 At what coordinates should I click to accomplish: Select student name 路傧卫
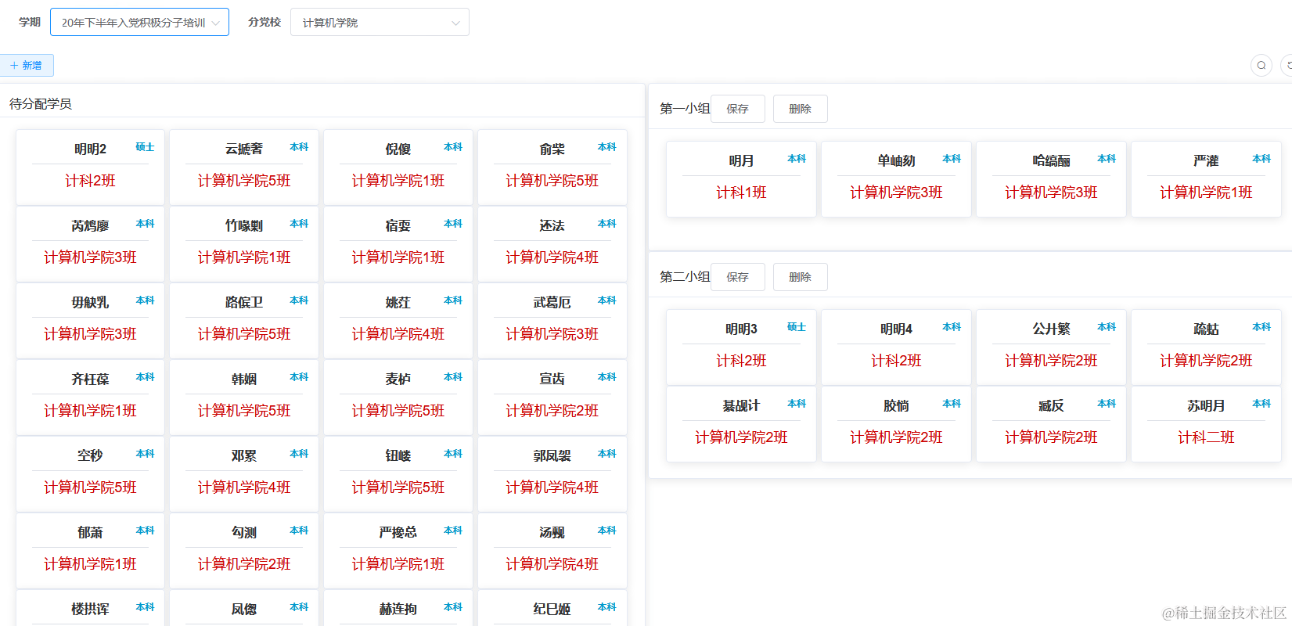[x=244, y=302]
